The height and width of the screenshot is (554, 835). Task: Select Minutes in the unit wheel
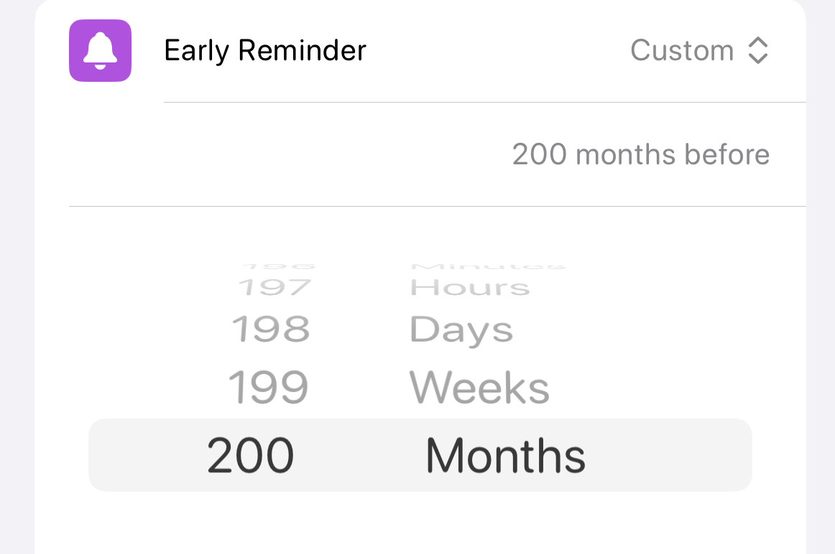[487, 265]
